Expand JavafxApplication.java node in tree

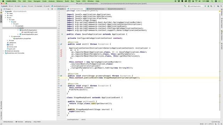click(18, 34)
